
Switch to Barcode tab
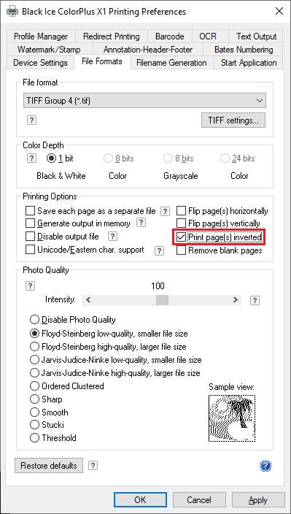(x=169, y=37)
